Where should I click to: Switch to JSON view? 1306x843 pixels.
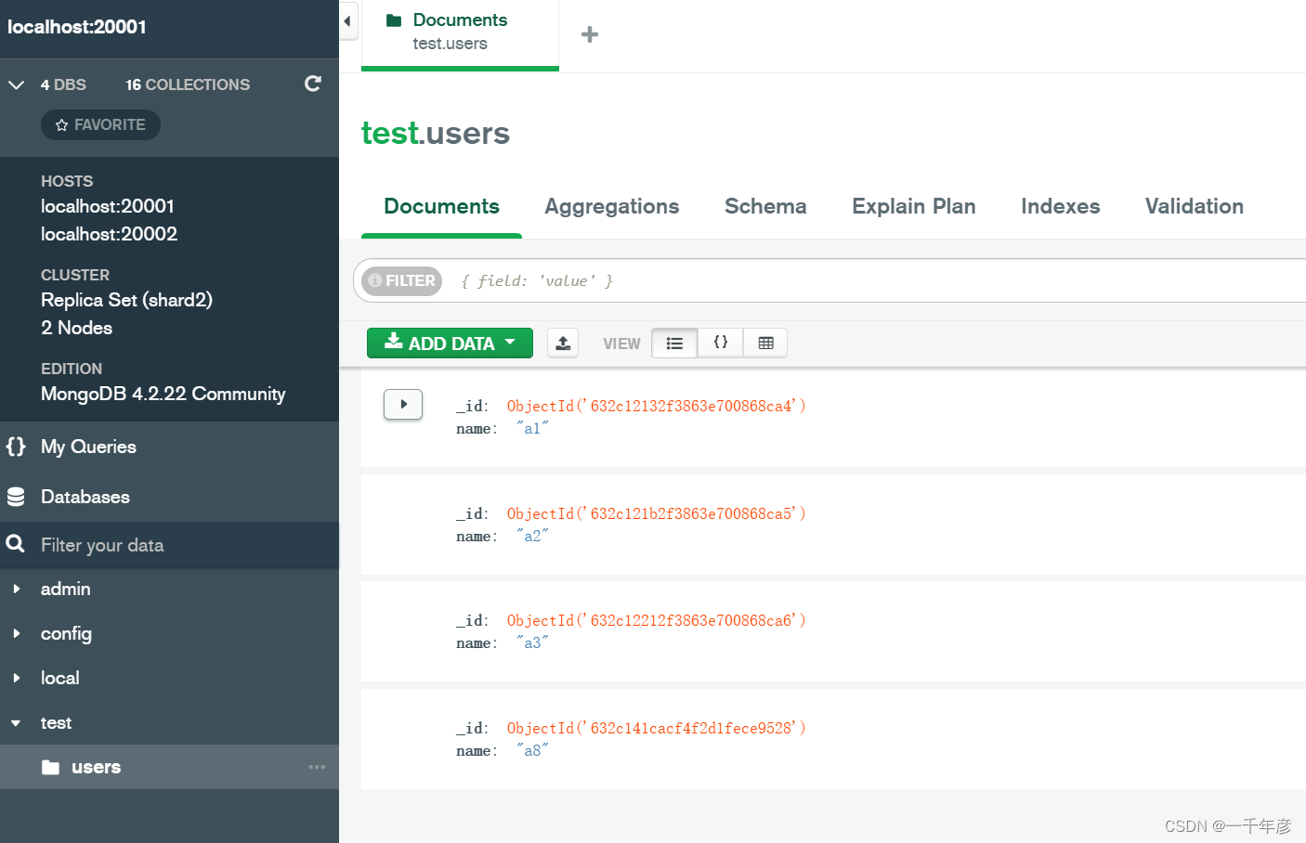720,343
